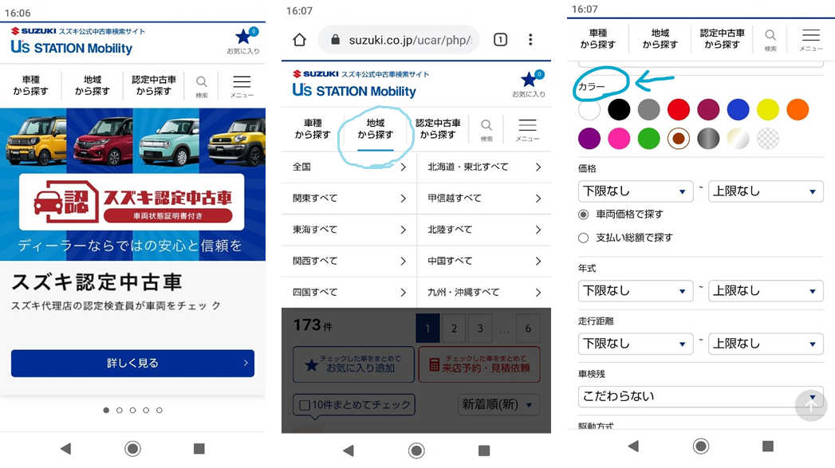Tap the browser home icon beside the URL bar

click(x=299, y=39)
